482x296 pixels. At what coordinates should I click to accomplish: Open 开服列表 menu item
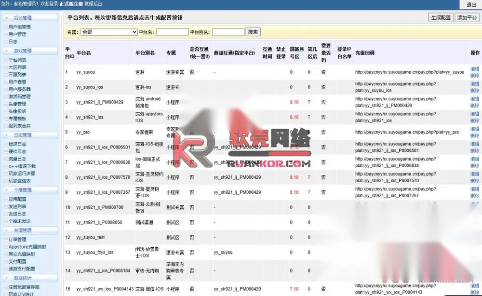17,75
